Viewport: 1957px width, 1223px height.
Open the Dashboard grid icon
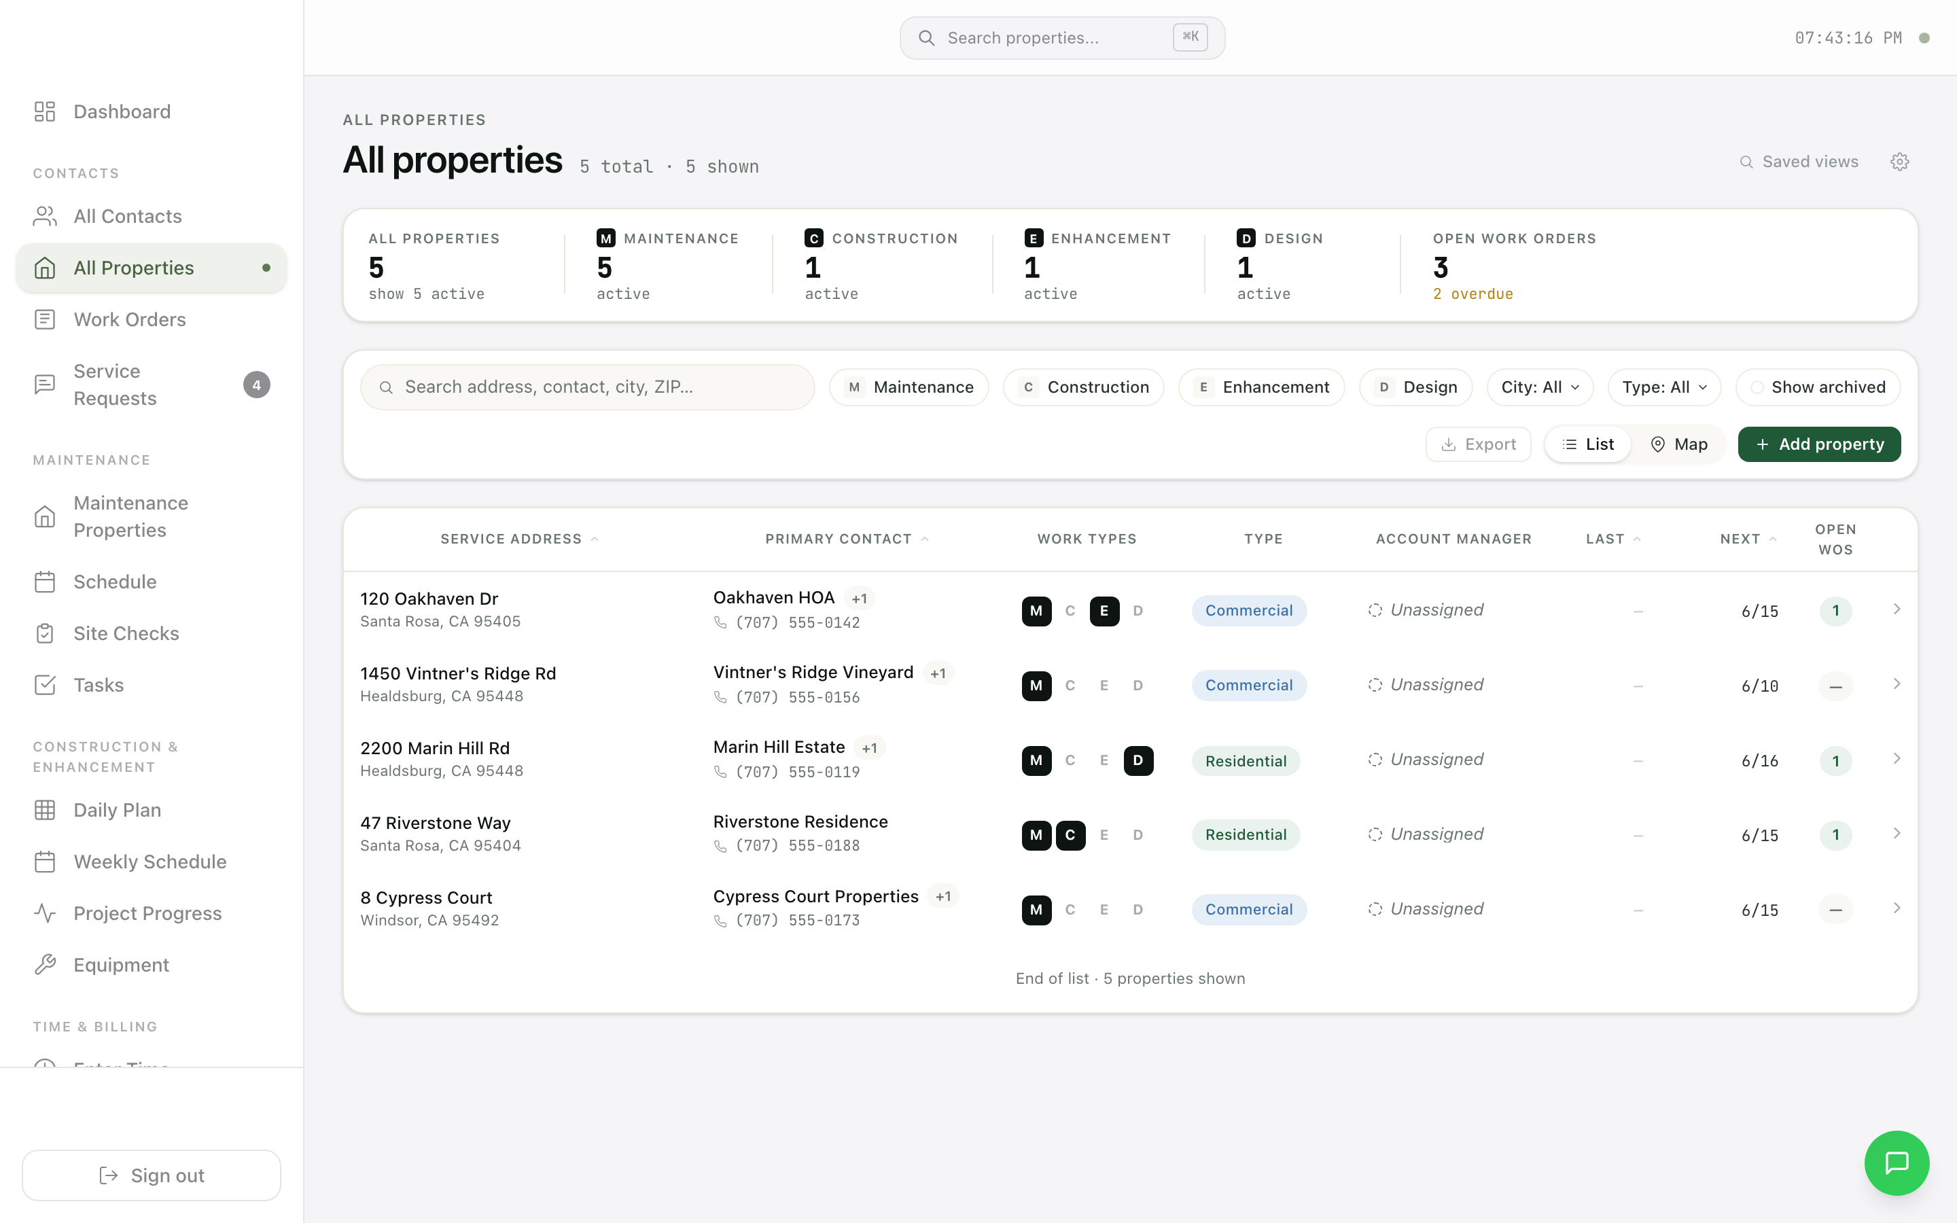coord(44,111)
